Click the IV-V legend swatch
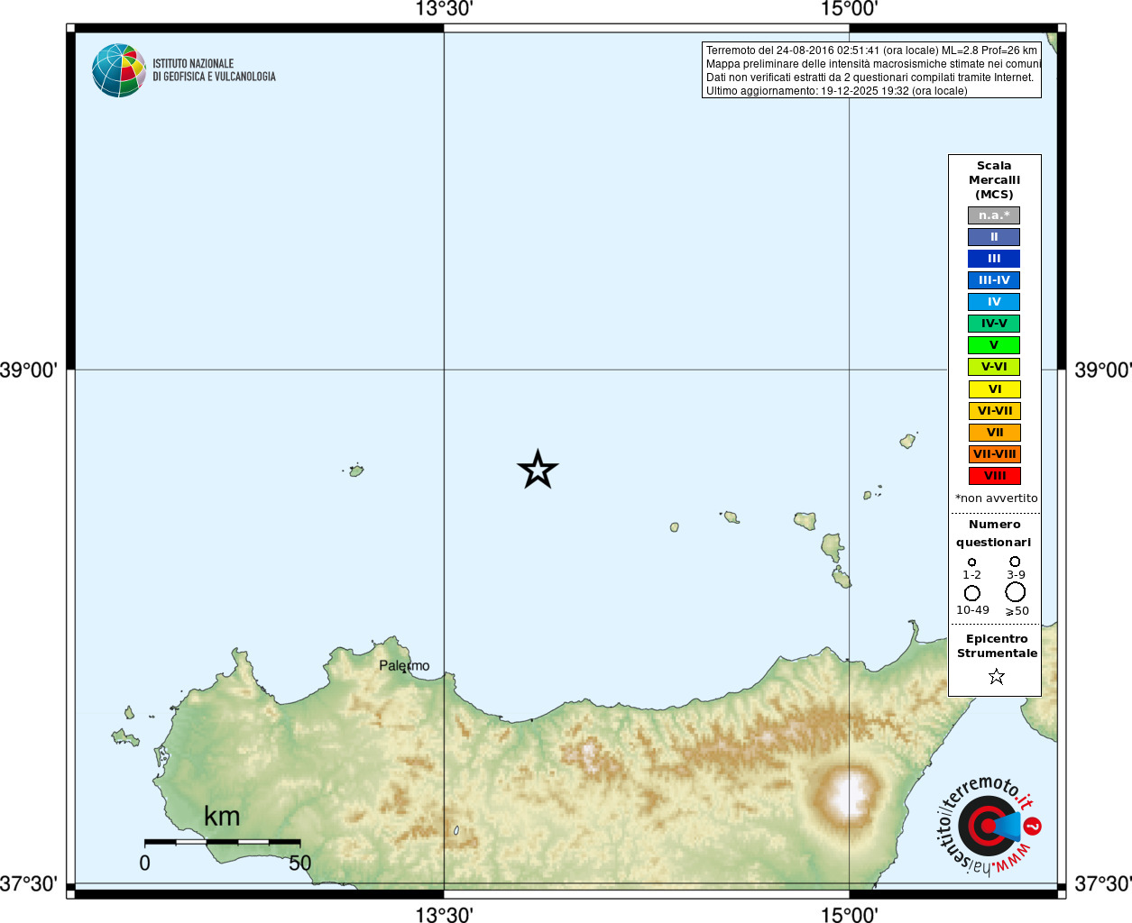 pyautogui.click(x=994, y=324)
